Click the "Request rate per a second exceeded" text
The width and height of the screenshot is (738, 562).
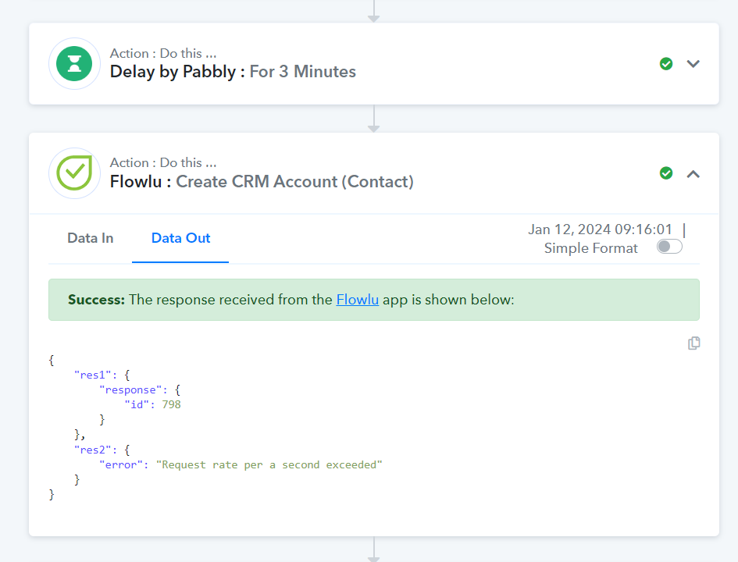[269, 464]
